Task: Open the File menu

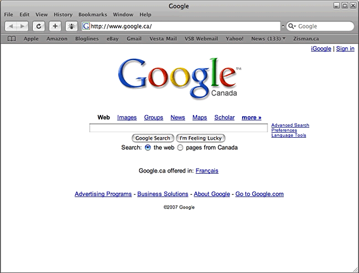Action: tap(8, 15)
